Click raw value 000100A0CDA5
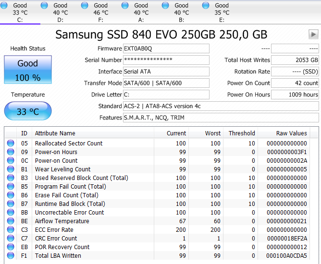321x264 pixels. click(x=286, y=256)
